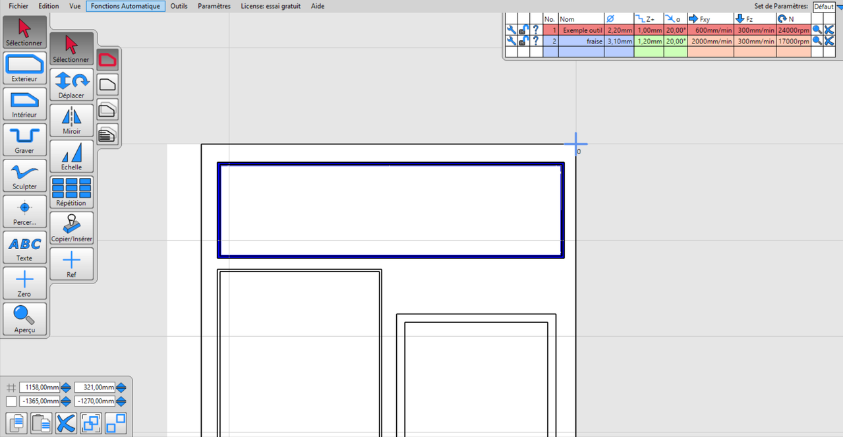This screenshot has width=843, height=437.
Task: Click the -1365,00mm input field
Action: (40, 401)
